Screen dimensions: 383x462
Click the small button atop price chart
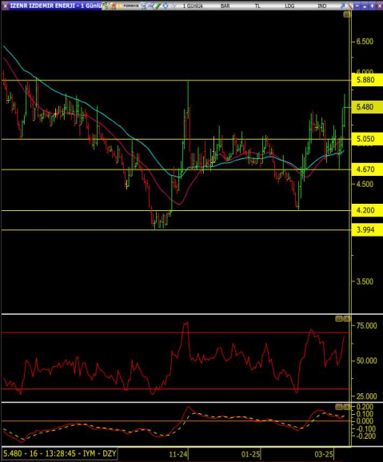(x=347, y=14)
